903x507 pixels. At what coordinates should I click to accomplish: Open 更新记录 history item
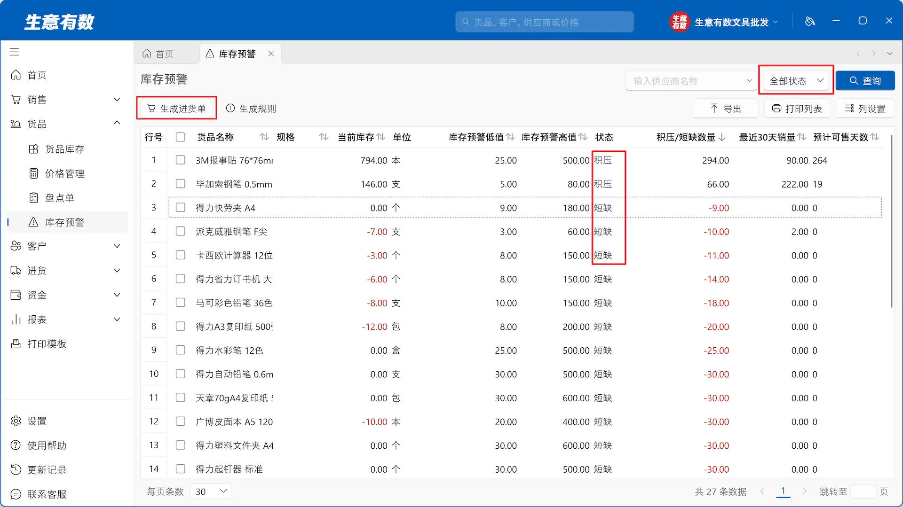pos(68,470)
